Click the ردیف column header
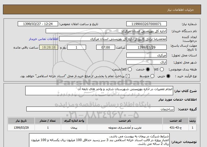Screen dimensions: 207x147 pos(192,121)
